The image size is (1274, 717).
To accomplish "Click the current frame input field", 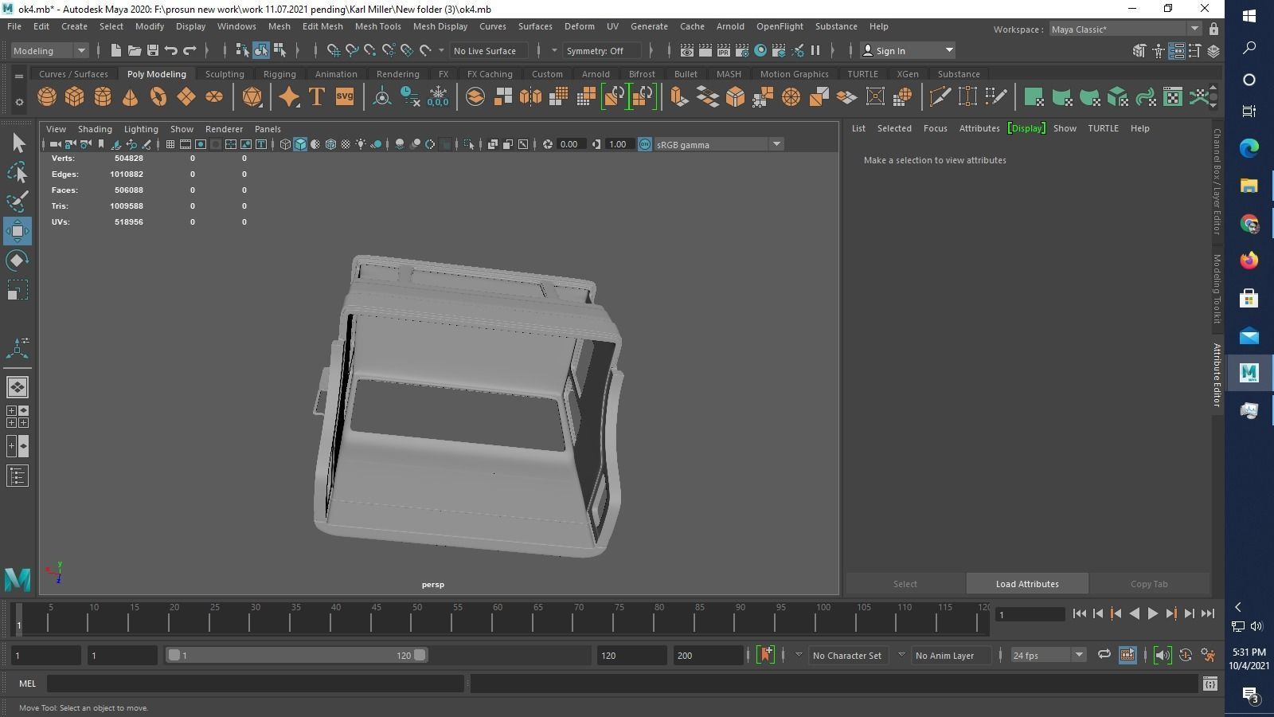I will pos(1030,614).
